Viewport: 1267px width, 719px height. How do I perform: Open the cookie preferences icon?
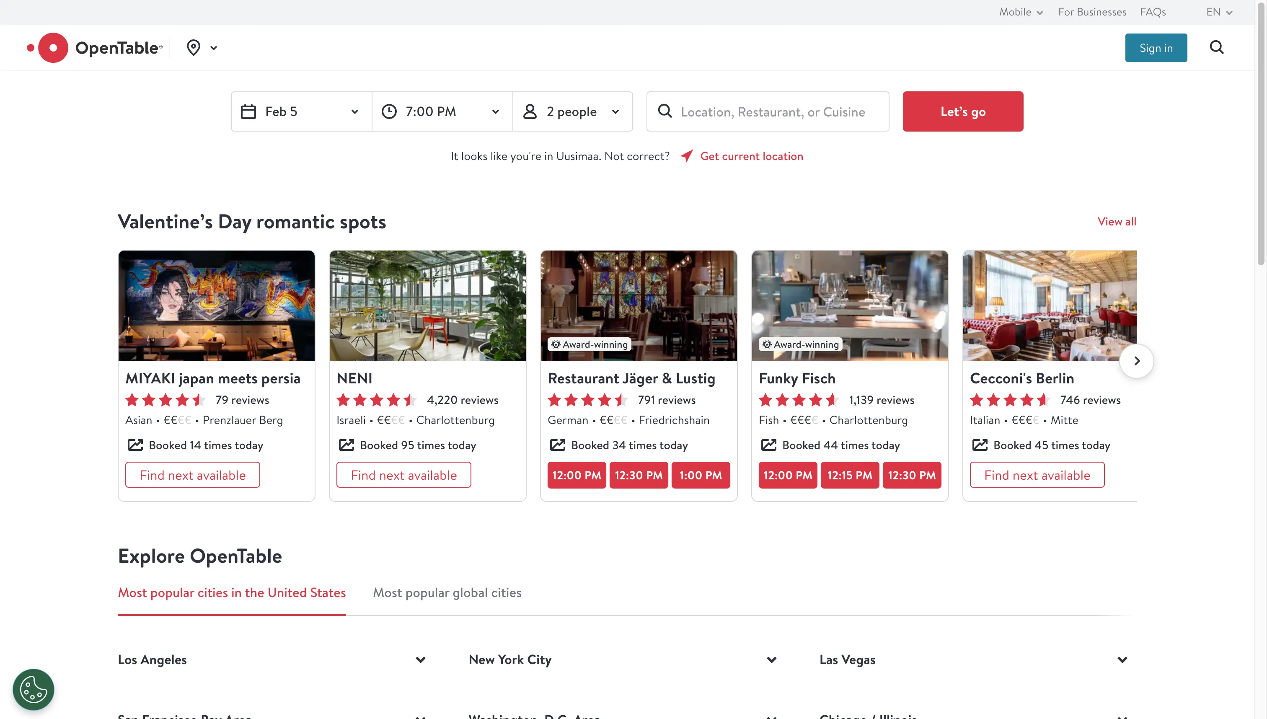coord(33,689)
